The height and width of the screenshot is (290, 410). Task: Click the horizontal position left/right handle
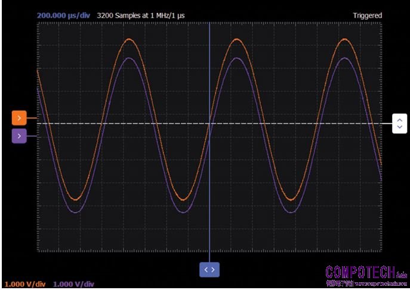(209, 270)
